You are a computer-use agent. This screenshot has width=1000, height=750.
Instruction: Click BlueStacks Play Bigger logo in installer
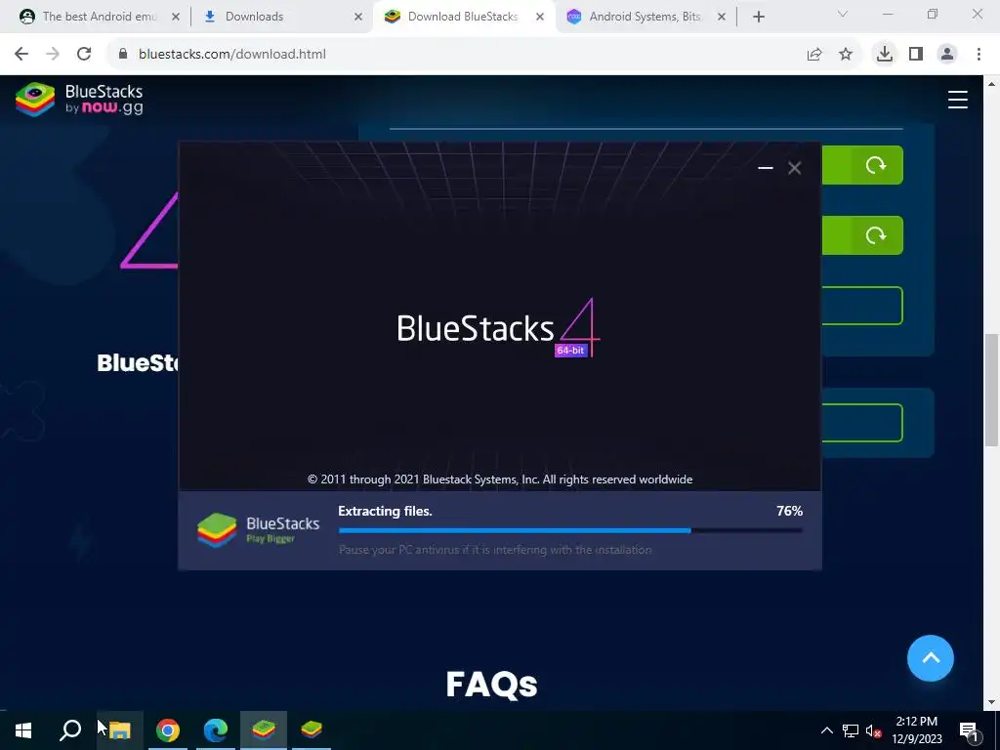coord(258,530)
